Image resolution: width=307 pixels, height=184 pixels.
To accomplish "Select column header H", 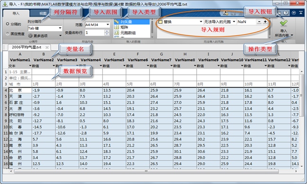I will 185,54.
